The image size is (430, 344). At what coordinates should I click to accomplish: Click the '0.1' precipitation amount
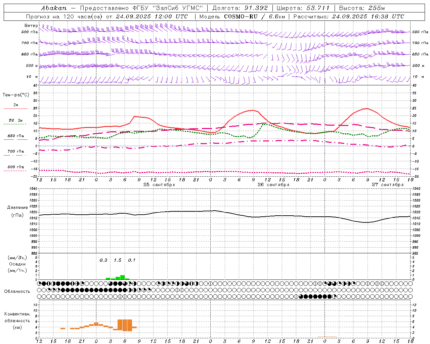(x=132, y=260)
